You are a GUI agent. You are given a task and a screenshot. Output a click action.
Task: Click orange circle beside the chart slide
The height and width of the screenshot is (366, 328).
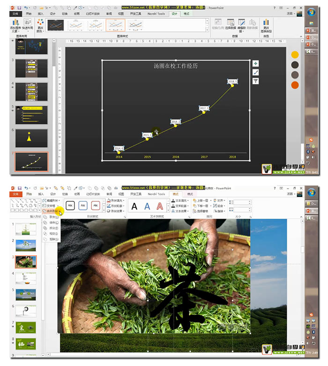click(295, 85)
